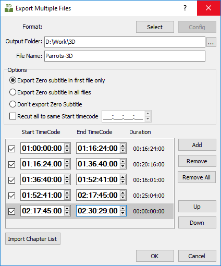
Task: Browse output folder with ellipsis button
Action: [211, 42]
